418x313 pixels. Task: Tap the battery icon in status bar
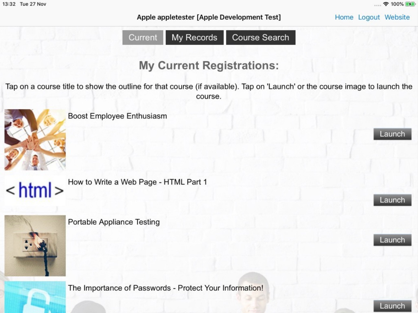click(x=410, y=4)
